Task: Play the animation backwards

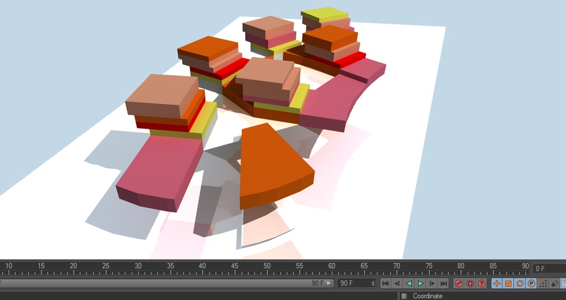Action: tap(409, 283)
